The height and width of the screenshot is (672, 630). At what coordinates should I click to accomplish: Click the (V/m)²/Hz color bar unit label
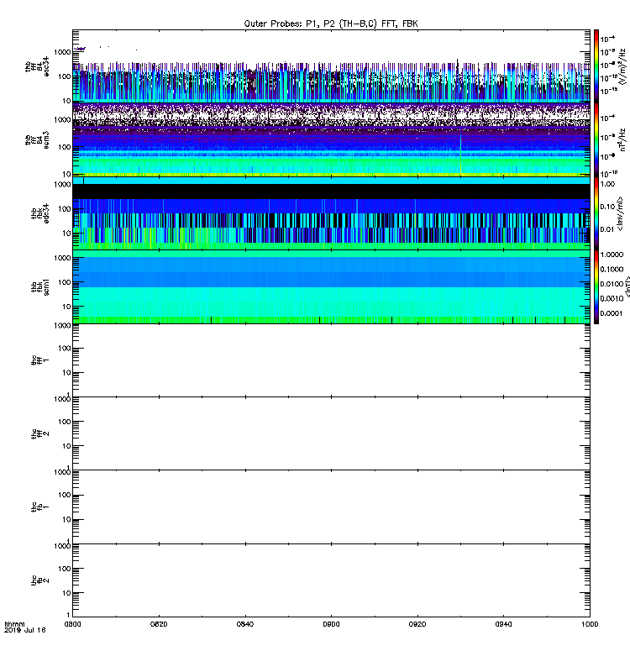click(x=622, y=66)
